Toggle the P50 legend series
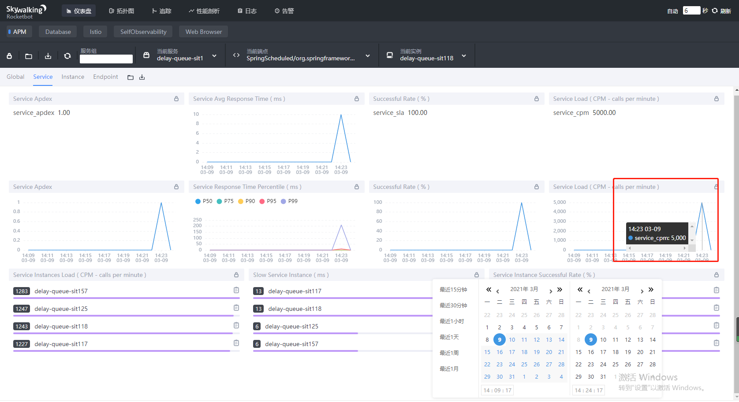739x402 pixels. tap(204, 201)
